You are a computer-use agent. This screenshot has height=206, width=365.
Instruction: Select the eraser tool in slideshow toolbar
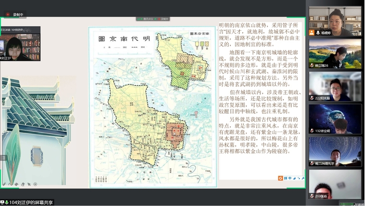(x=23, y=184)
